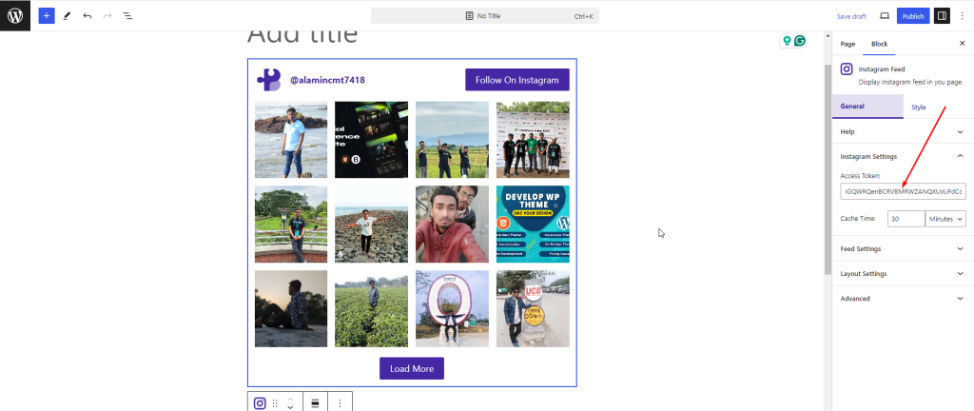Select the pencil Tools icon
Viewport: 974px width, 411px height.
click(x=67, y=16)
